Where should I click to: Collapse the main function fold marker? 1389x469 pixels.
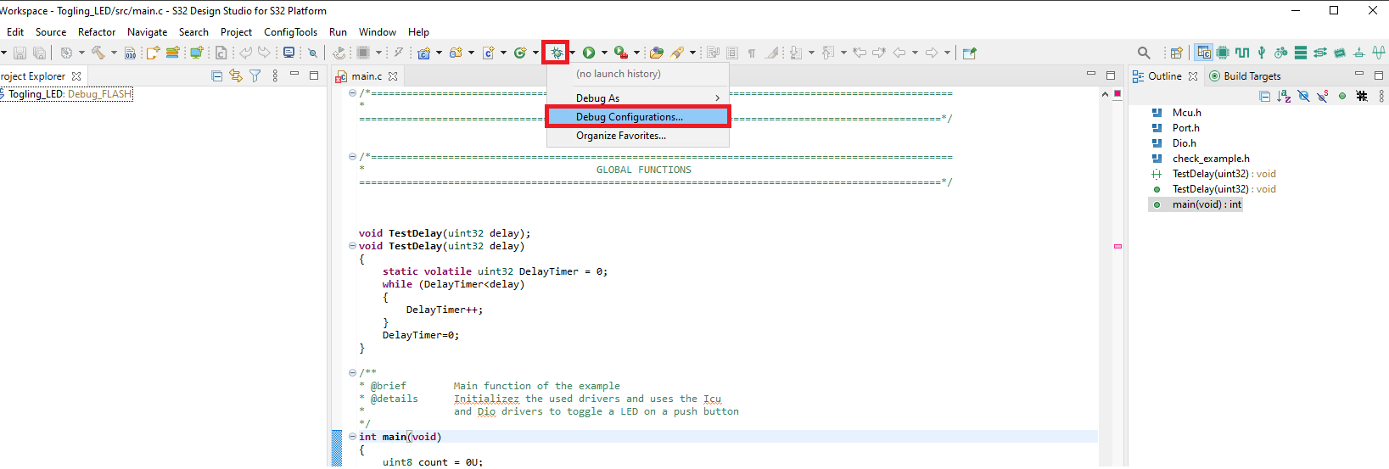coord(352,437)
